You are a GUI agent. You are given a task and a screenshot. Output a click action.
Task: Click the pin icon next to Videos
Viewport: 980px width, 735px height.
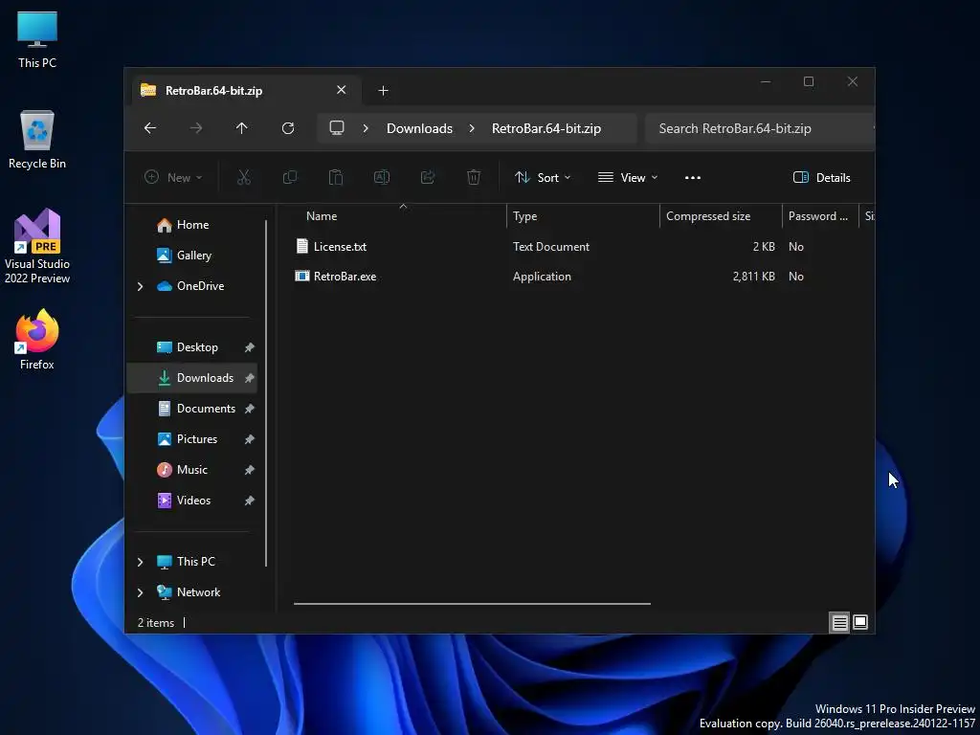tap(250, 501)
